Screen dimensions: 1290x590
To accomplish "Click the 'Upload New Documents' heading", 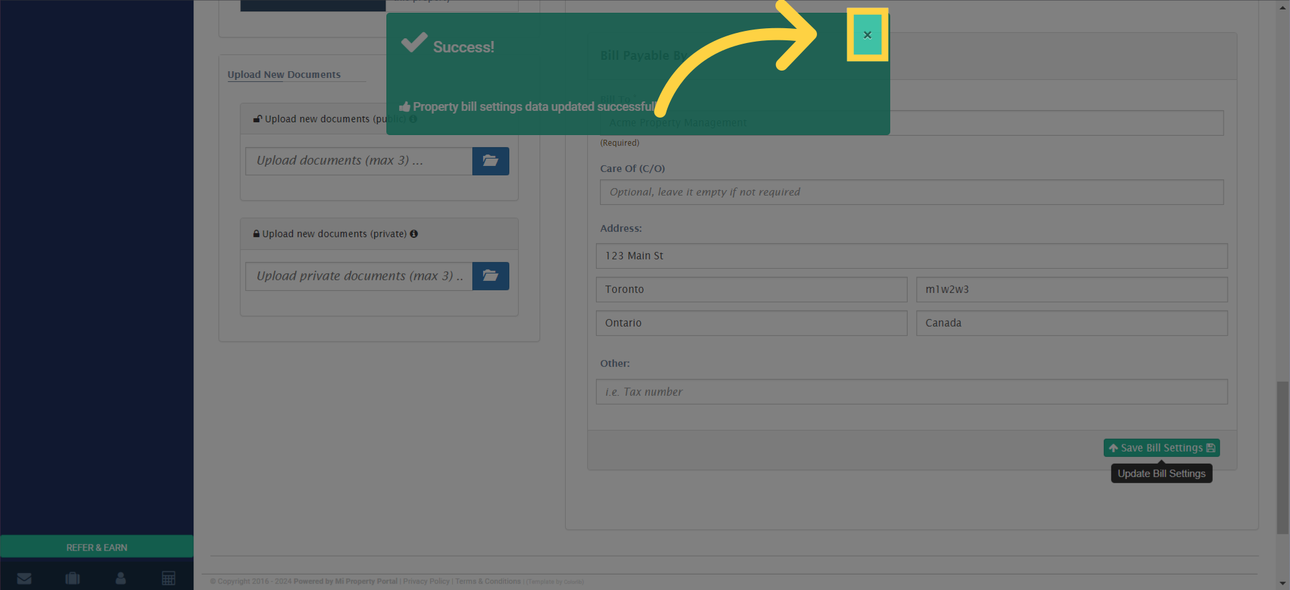I will coord(284,75).
